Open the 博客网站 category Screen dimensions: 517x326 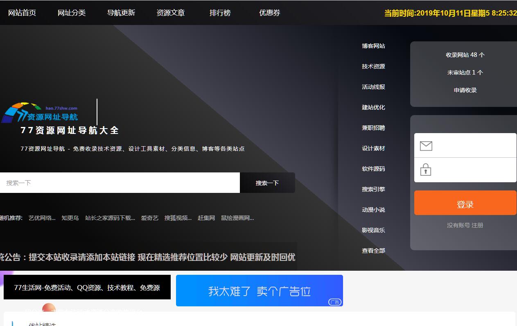373,46
